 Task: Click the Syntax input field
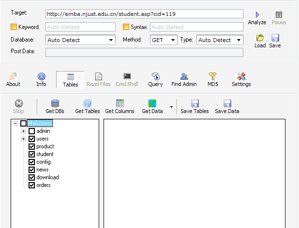pyautogui.click(x=196, y=27)
